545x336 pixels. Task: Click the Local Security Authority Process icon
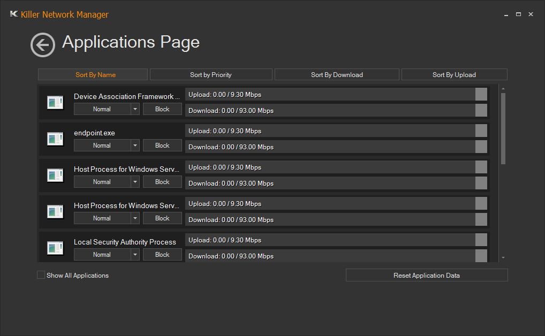55,248
